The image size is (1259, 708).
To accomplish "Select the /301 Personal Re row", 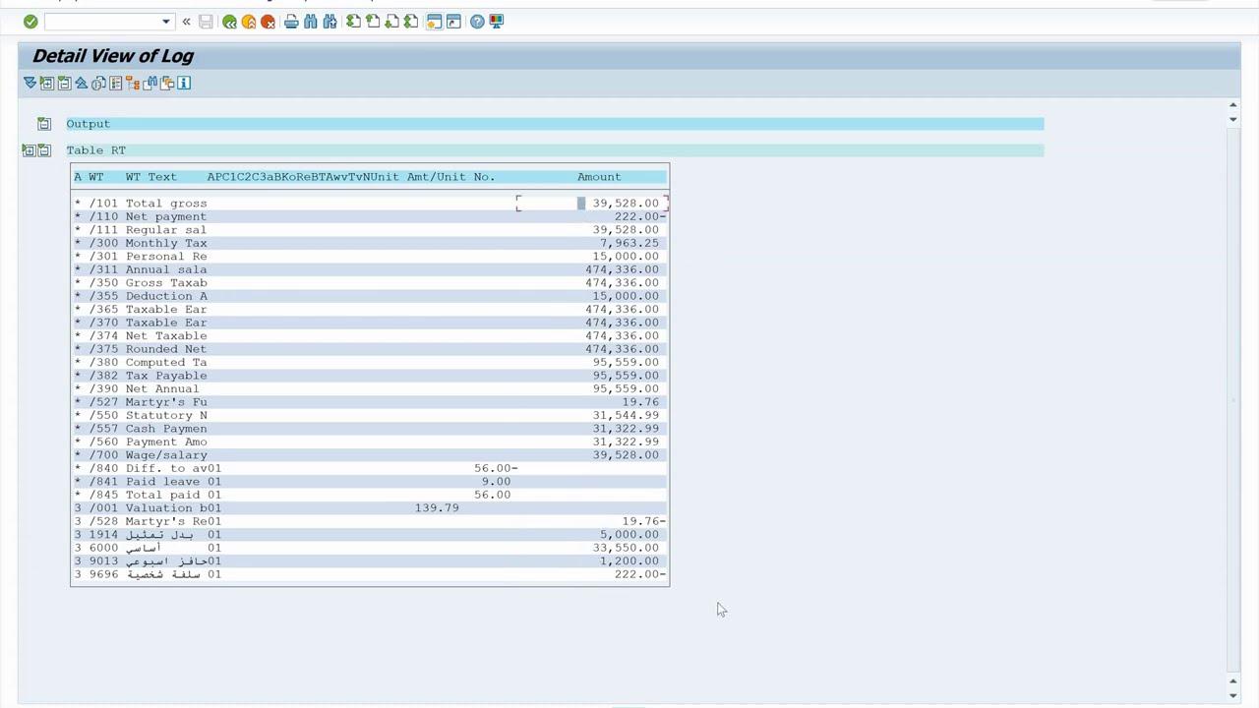I will (x=370, y=257).
